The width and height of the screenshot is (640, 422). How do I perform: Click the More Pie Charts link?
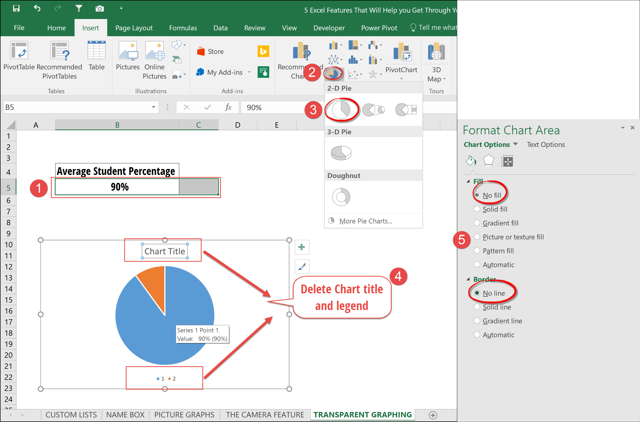[366, 221]
